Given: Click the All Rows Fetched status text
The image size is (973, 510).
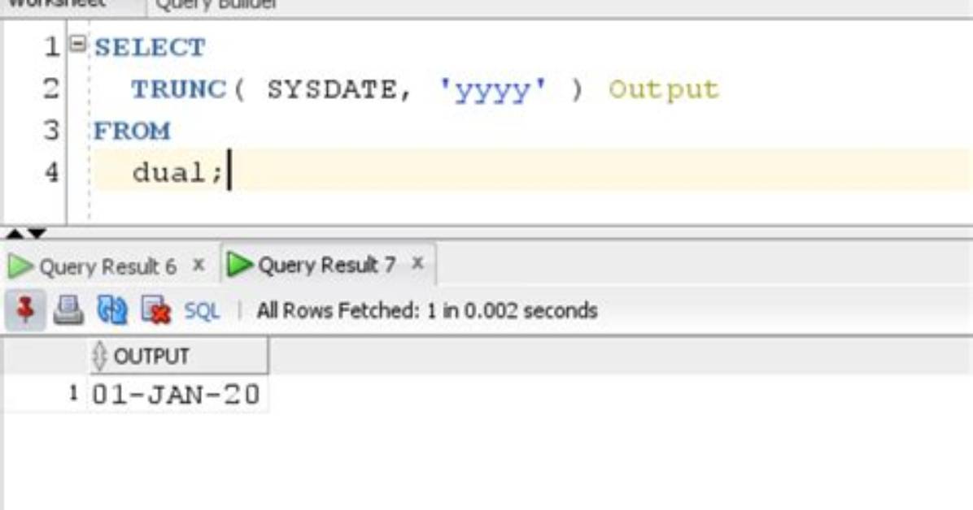Looking at the screenshot, I should 427,310.
